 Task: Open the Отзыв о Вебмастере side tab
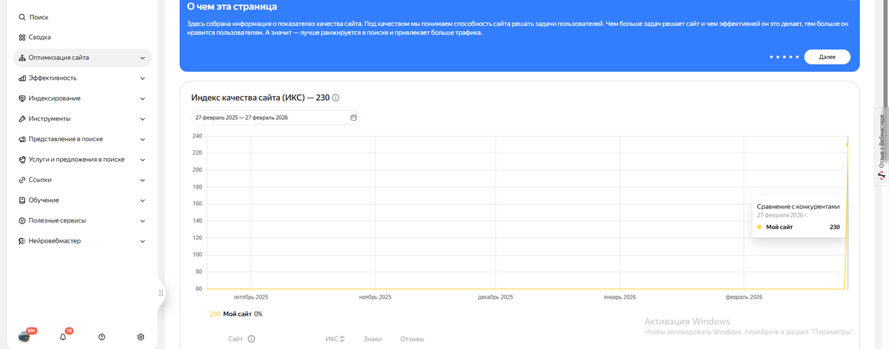882,146
